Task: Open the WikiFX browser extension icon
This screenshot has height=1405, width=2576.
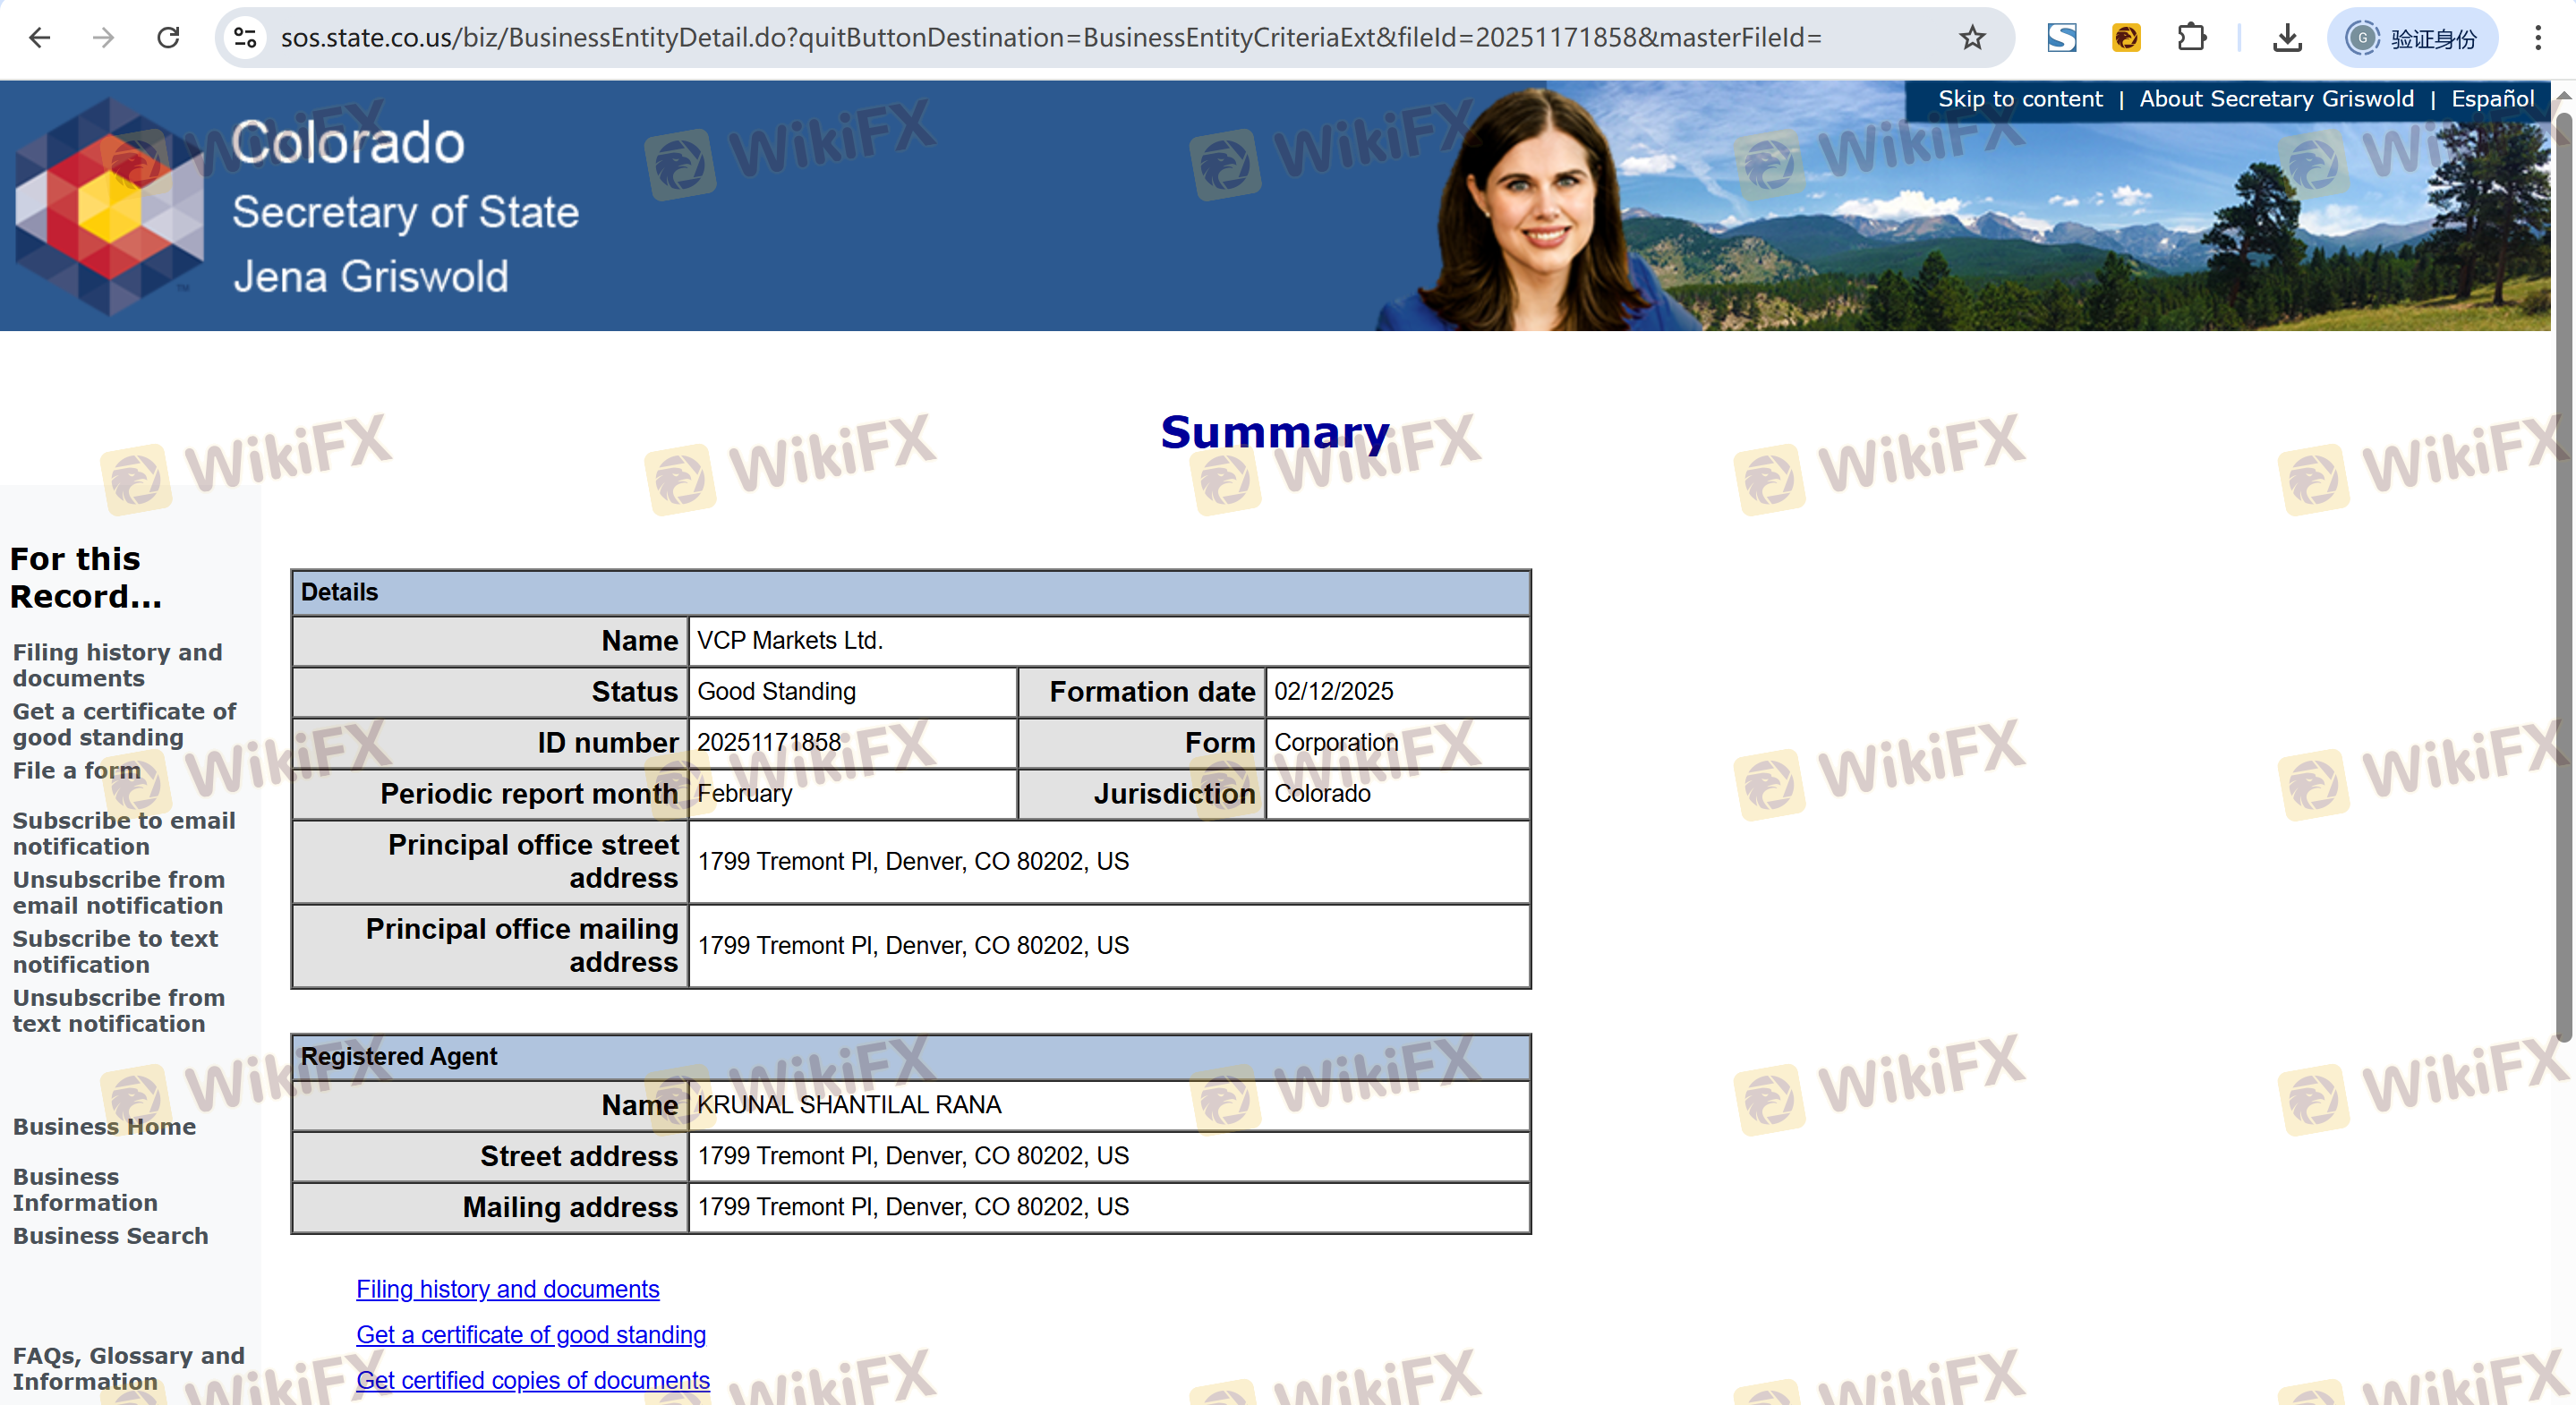Action: (2126, 38)
